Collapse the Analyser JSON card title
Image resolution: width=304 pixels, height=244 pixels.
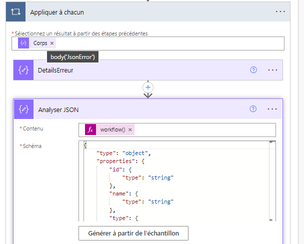(58, 109)
